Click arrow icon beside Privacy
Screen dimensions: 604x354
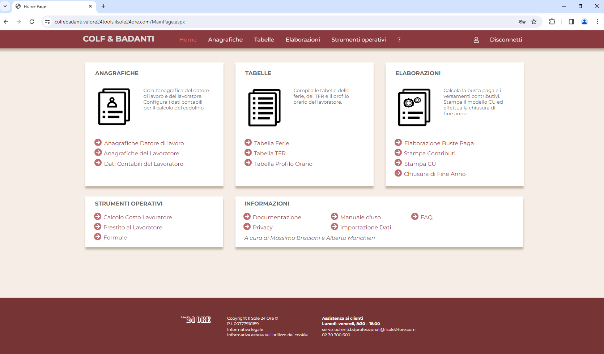tap(247, 226)
